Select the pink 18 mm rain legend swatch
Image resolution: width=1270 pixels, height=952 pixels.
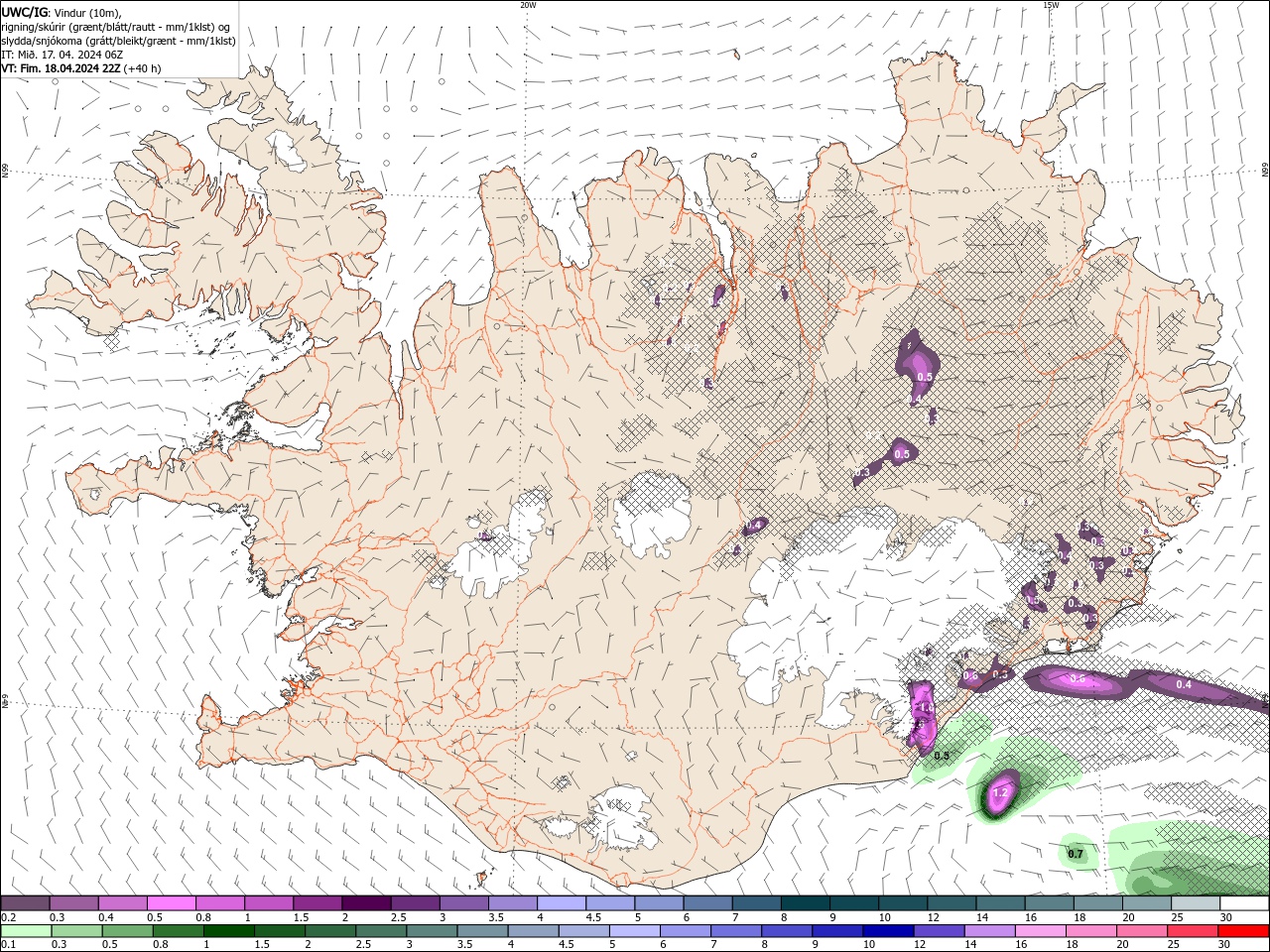1089,931
